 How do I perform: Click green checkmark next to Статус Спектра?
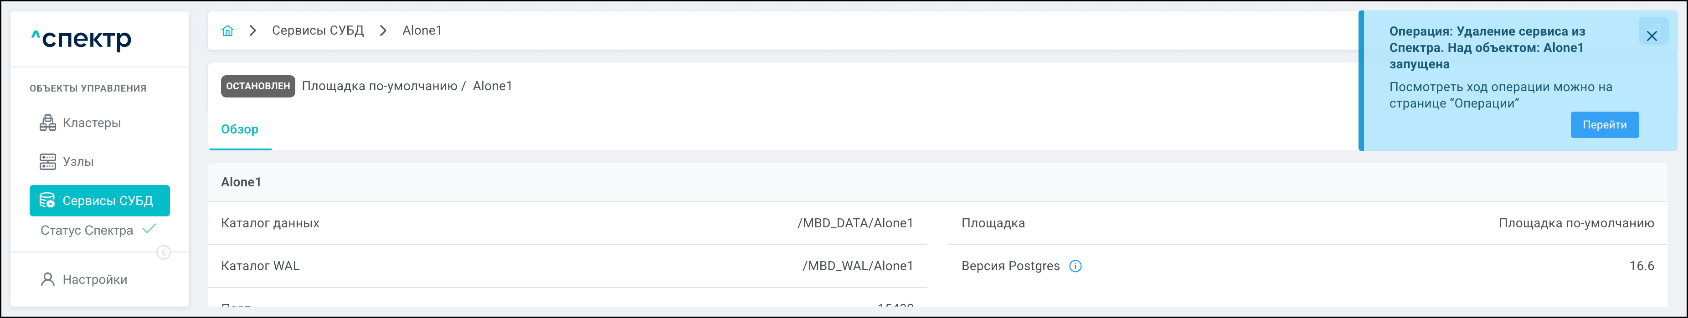[149, 229]
